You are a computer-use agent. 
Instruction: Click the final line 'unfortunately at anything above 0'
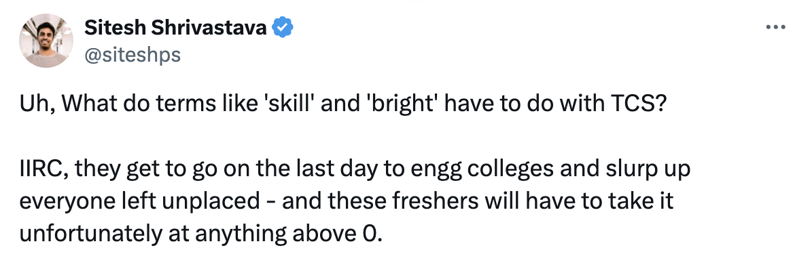click(201, 234)
